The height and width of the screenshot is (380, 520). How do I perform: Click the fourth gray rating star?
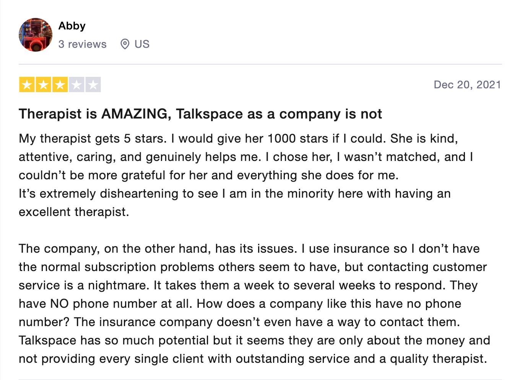point(76,84)
